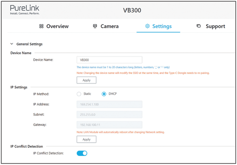Click the 'Subnet:' label
Image resolution: width=237 pixels, height=165 pixels.
(39, 115)
